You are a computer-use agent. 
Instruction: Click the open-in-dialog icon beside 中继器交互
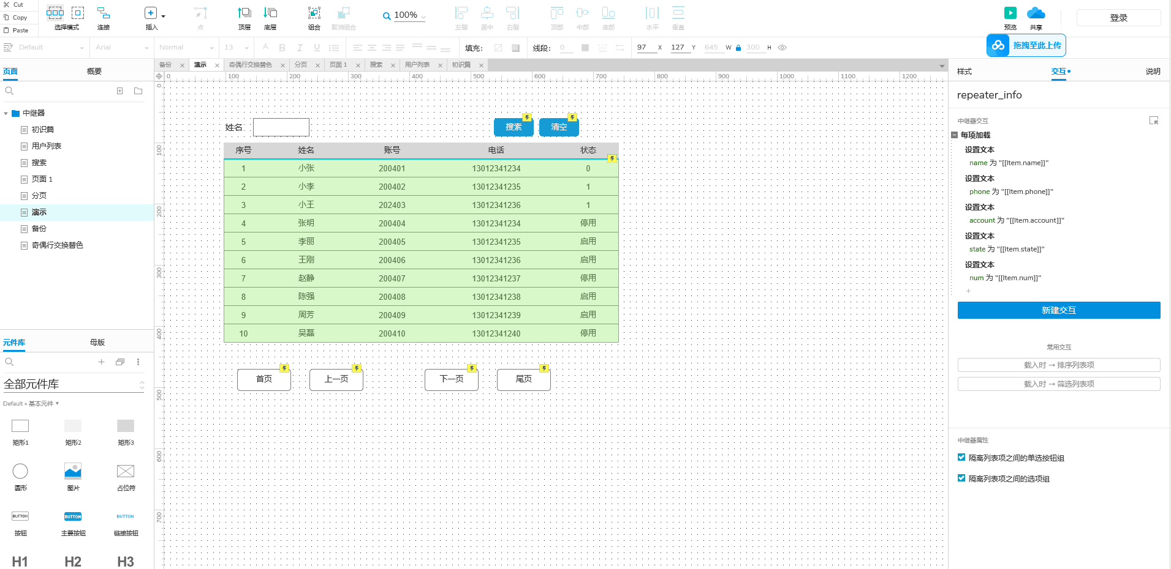pyautogui.click(x=1154, y=121)
